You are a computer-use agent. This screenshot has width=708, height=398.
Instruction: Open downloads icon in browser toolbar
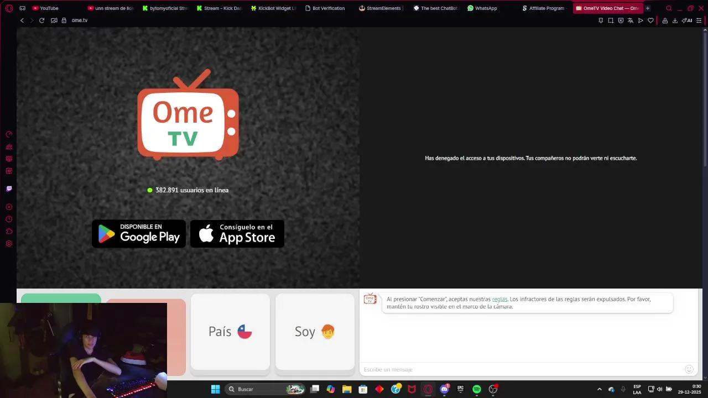coord(674,20)
